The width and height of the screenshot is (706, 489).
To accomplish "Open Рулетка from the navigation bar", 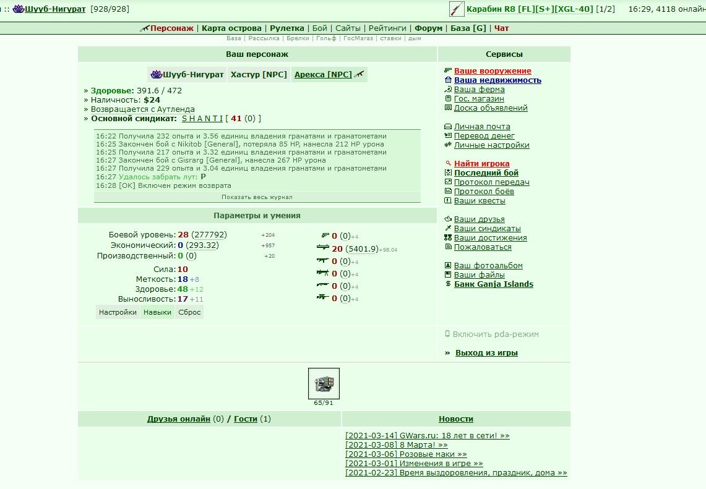I will coord(287,28).
